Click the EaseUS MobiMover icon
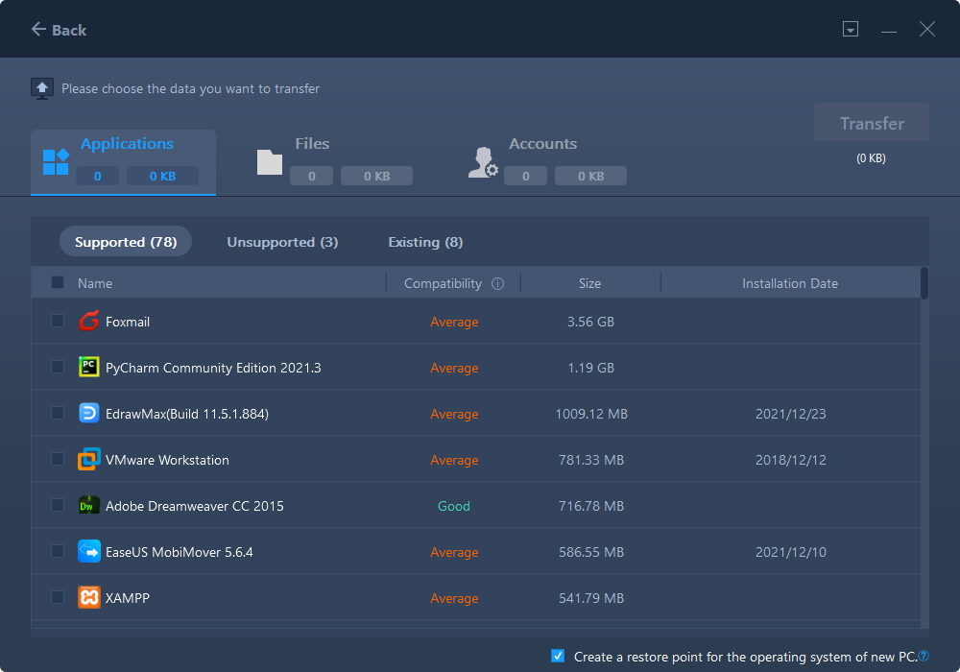 tap(88, 551)
